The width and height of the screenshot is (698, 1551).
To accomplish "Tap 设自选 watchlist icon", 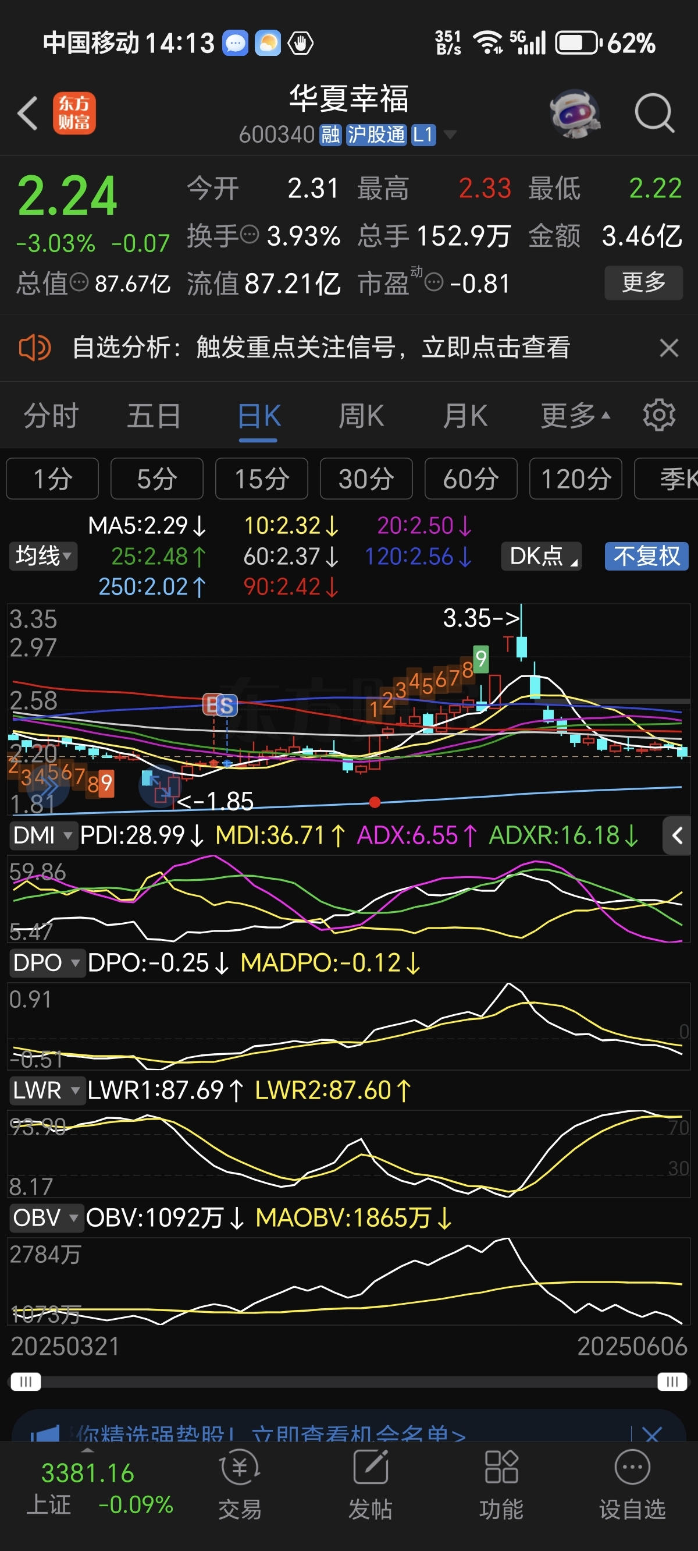I will click(632, 1485).
